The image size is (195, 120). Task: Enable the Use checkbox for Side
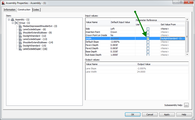pyautogui.click(x=148, y=29)
